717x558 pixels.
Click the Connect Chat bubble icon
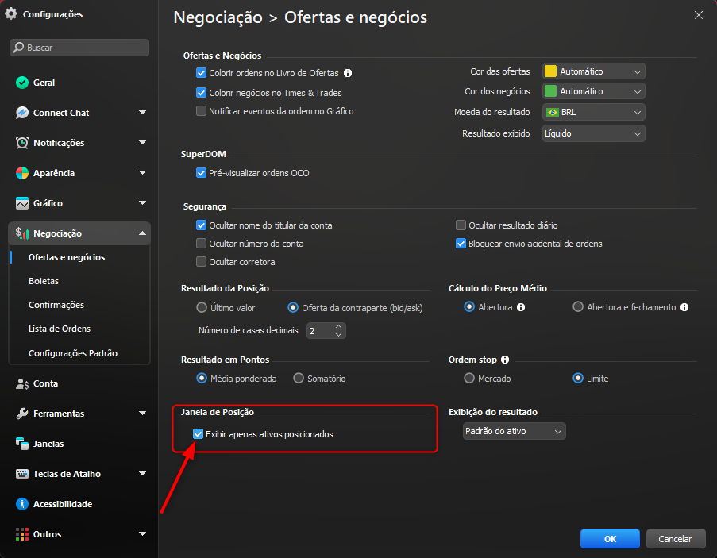(22, 113)
